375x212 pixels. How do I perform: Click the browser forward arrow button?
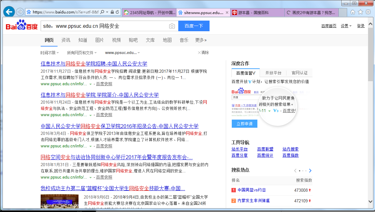tap(20, 12)
